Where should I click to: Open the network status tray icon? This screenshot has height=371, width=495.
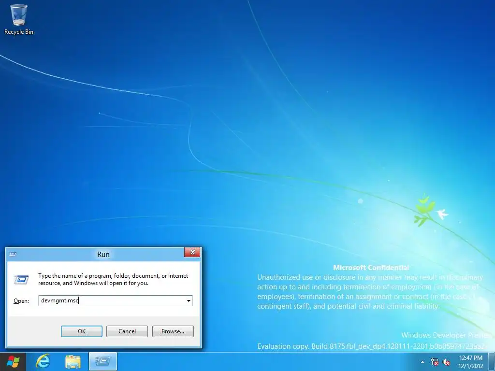point(435,362)
